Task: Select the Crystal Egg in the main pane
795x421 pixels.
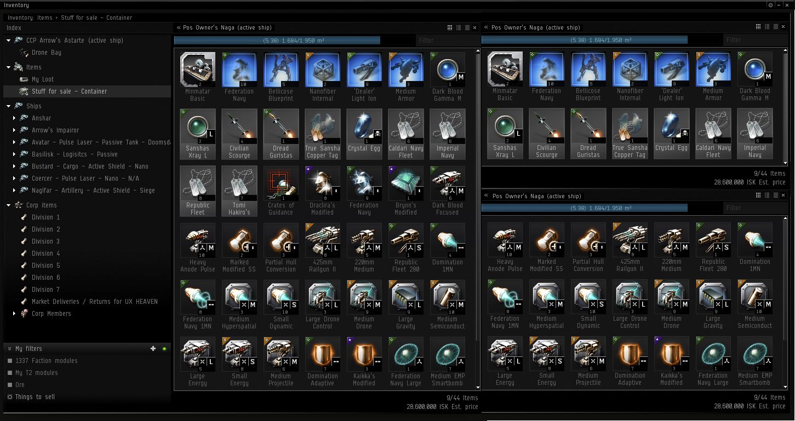Action: coord(364,134)
